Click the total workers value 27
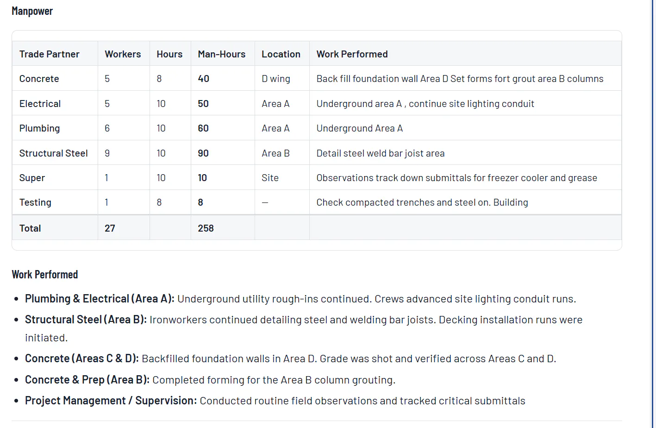Image resolution: width=656 pixels, height=428 pixels. [x=110, y=228]
